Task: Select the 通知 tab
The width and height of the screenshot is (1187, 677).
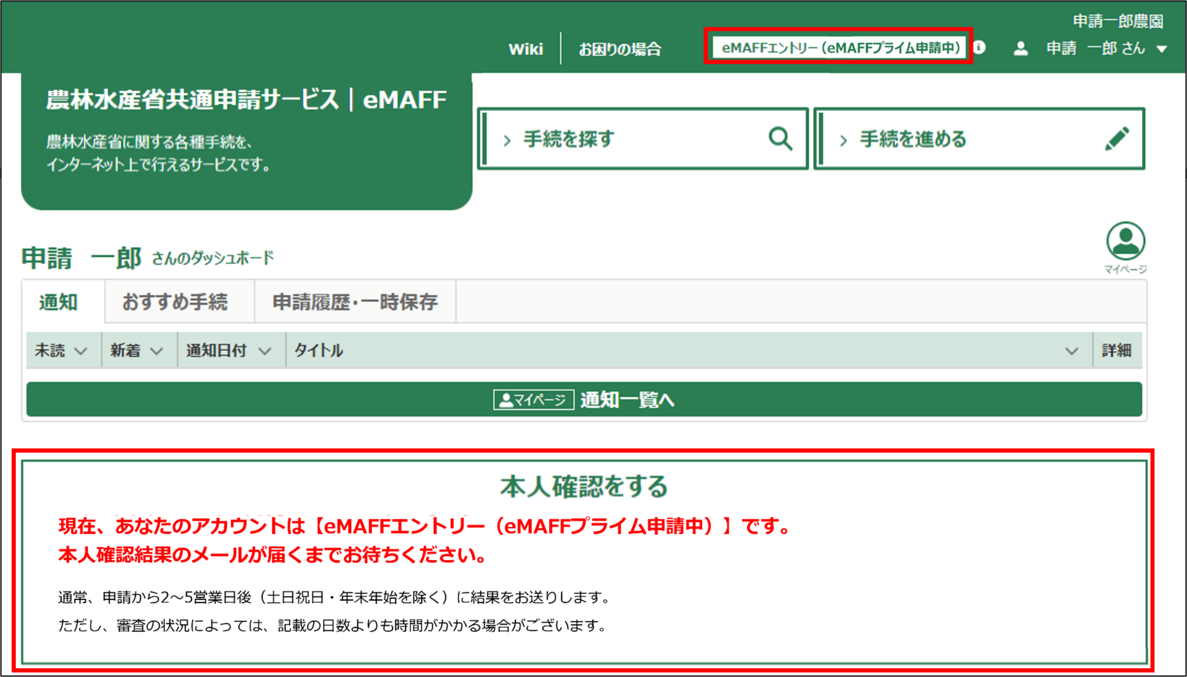Action: 58,302
